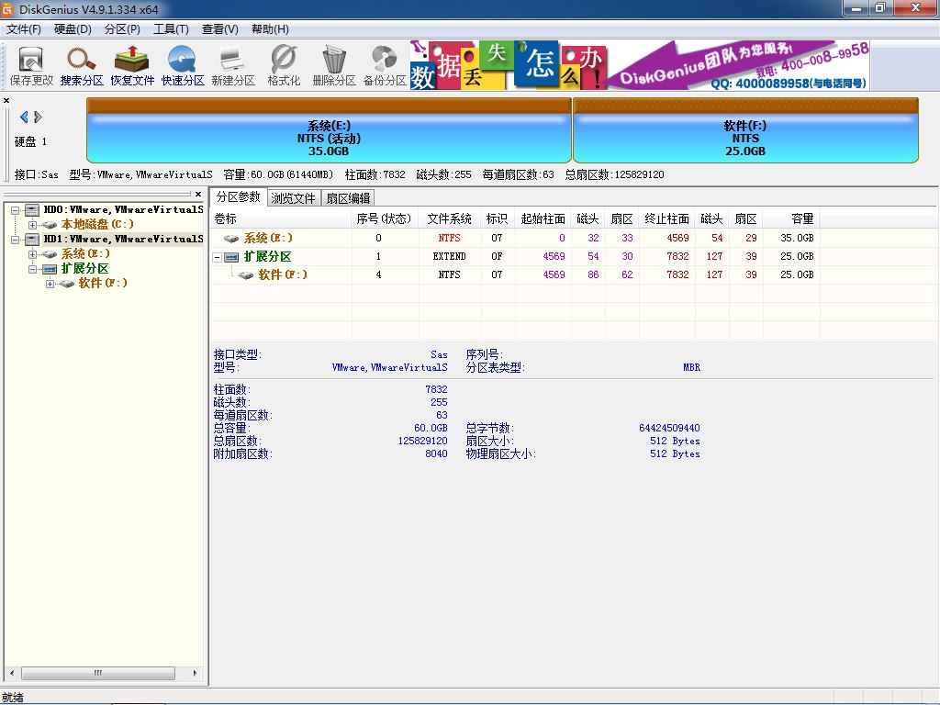Go to next disk with right arrow
940x705 pixels.
[38, 117]
